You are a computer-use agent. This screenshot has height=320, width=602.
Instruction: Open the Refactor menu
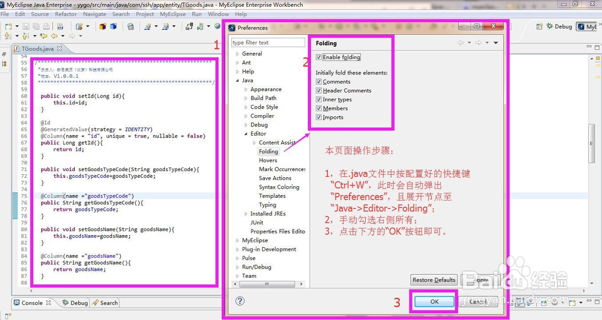(x=66, y=14)
